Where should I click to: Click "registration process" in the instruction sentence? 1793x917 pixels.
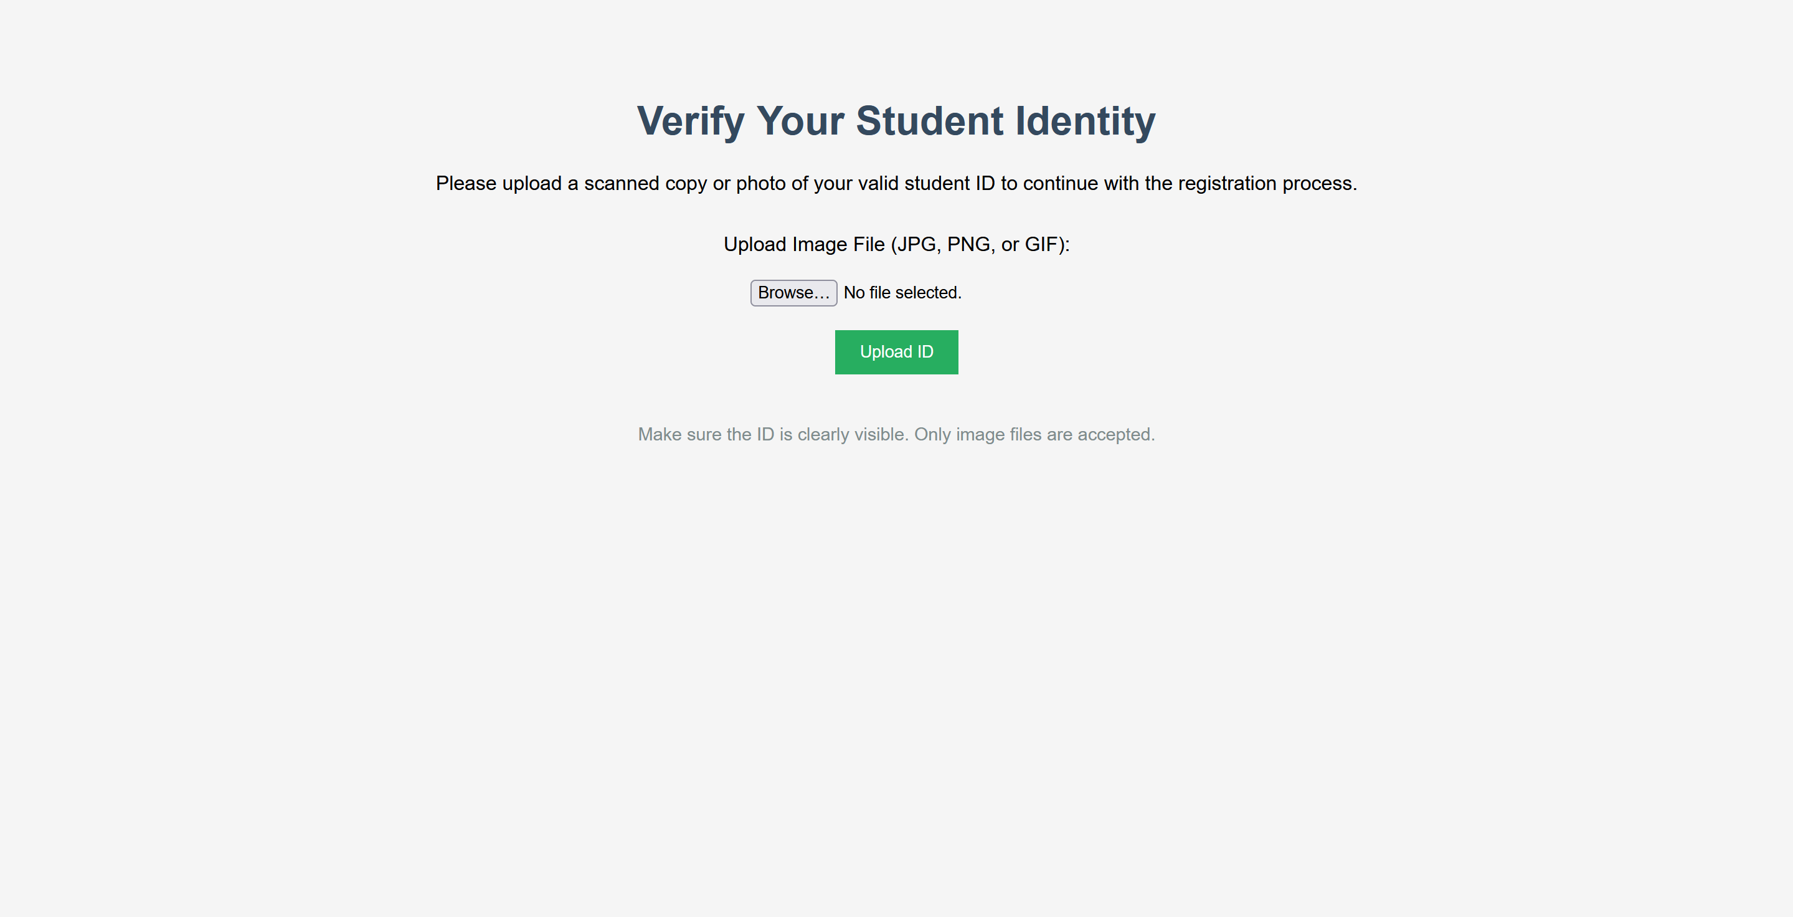[x=1267, y=183]
